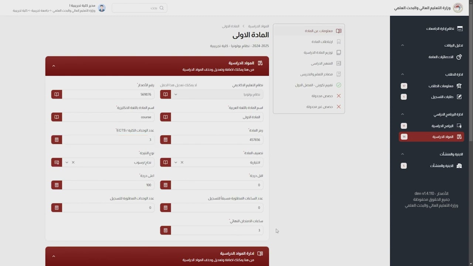Image resolution: width=473 pixels, height=266 pixels.
Task: Open the تصنيف المادة dropdown arrow
Action: pyautogui.click(x=176, y=162)
